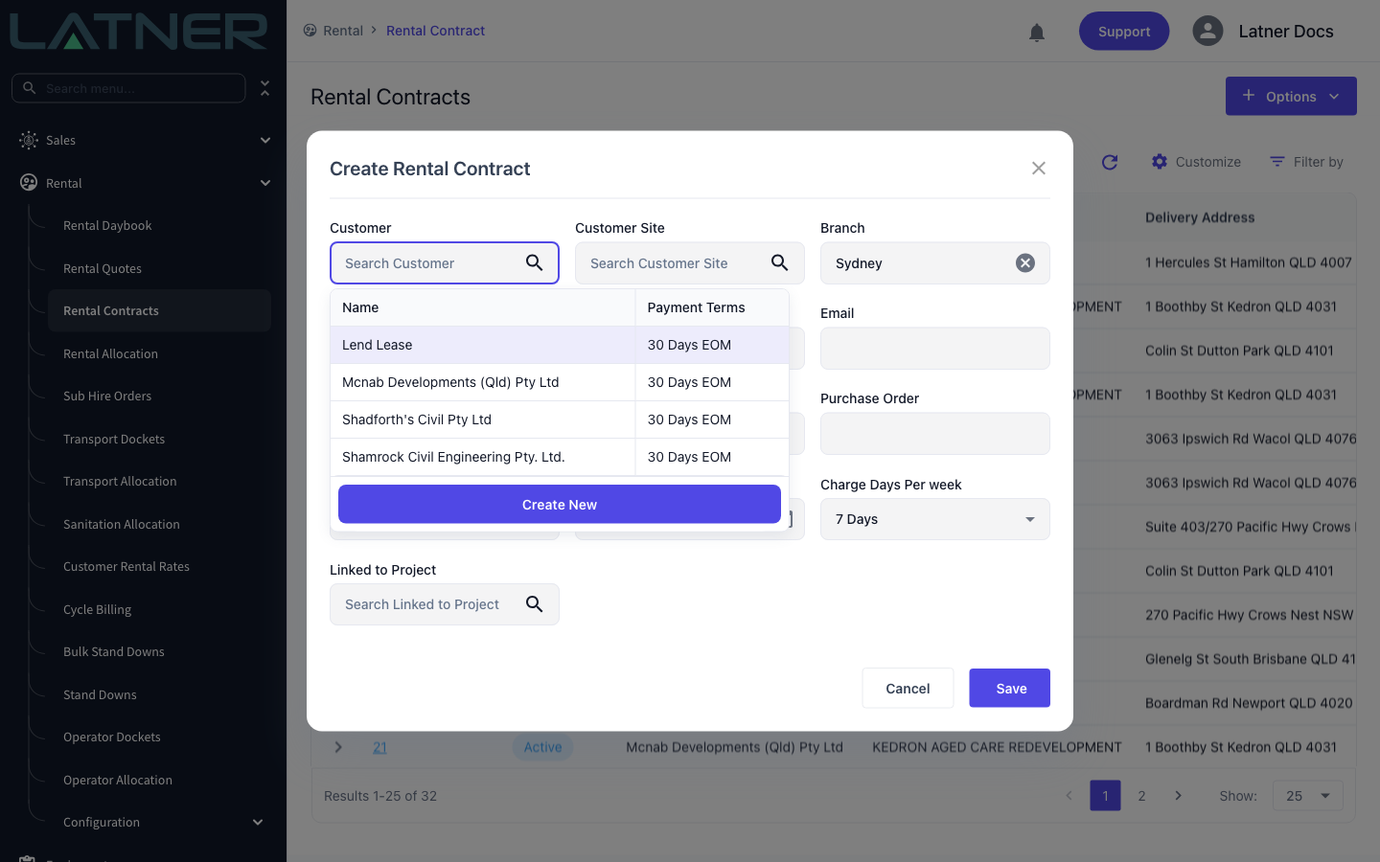The image size is (1380, 862).
Task: Click the search icon in Customer Site field
Action: (780, 262)
